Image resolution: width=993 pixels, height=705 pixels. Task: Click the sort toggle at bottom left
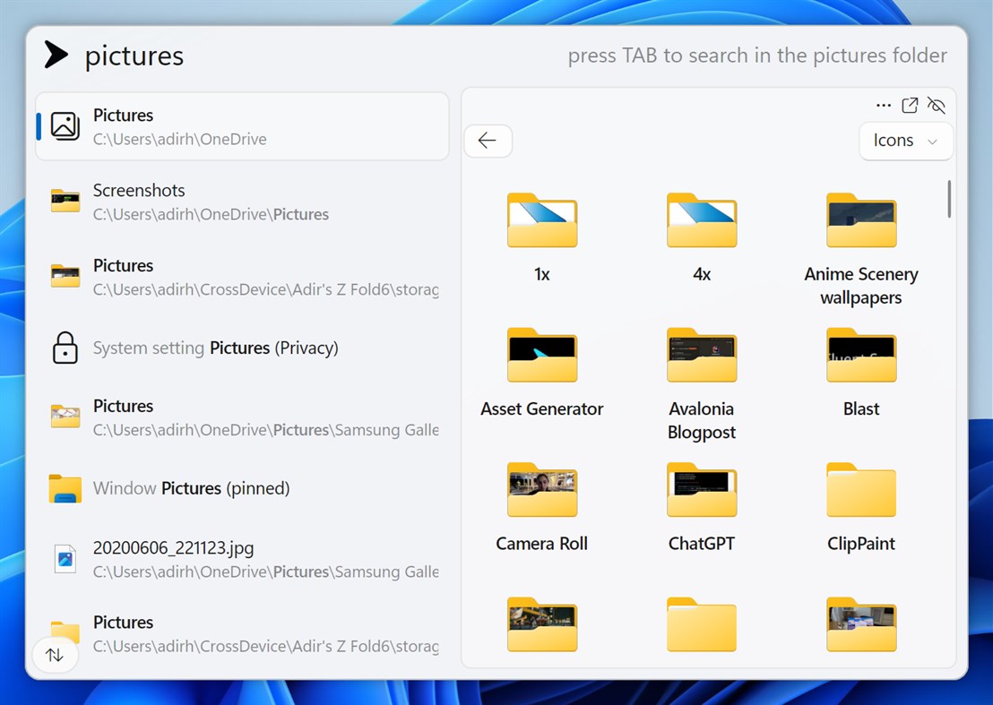pos(56,655)
